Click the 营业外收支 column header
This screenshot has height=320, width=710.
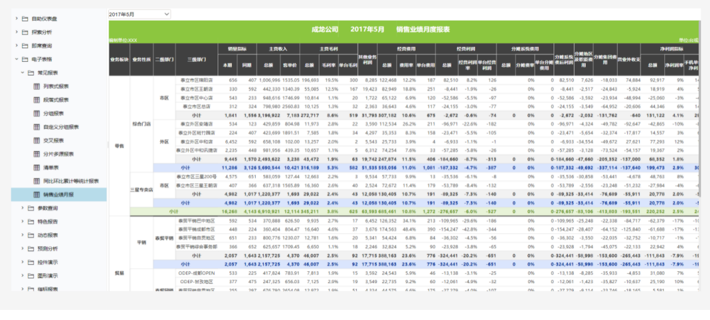629,59
